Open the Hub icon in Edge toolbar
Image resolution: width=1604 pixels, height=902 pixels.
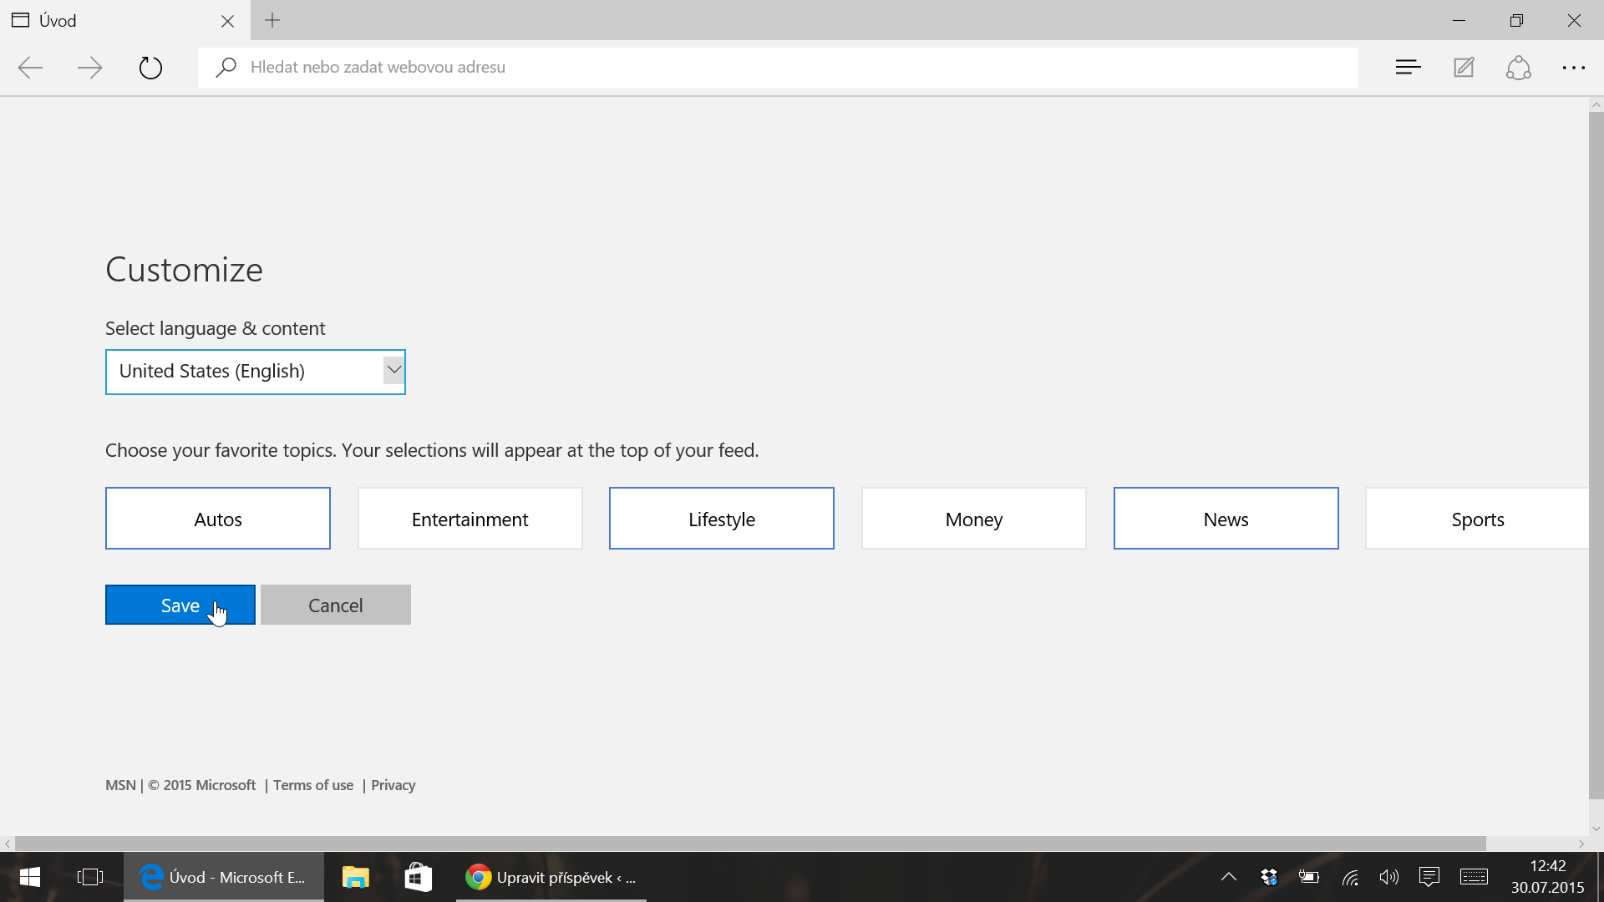tap(1408, 68)
